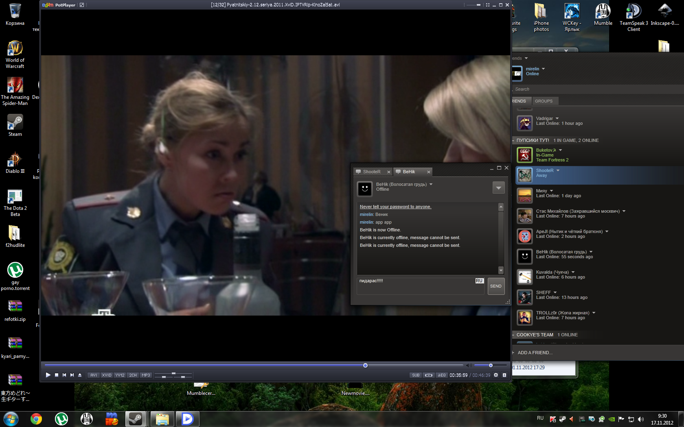Open the World of Warcraft desktop icon

pyautogui.click(x=15, y=54)
